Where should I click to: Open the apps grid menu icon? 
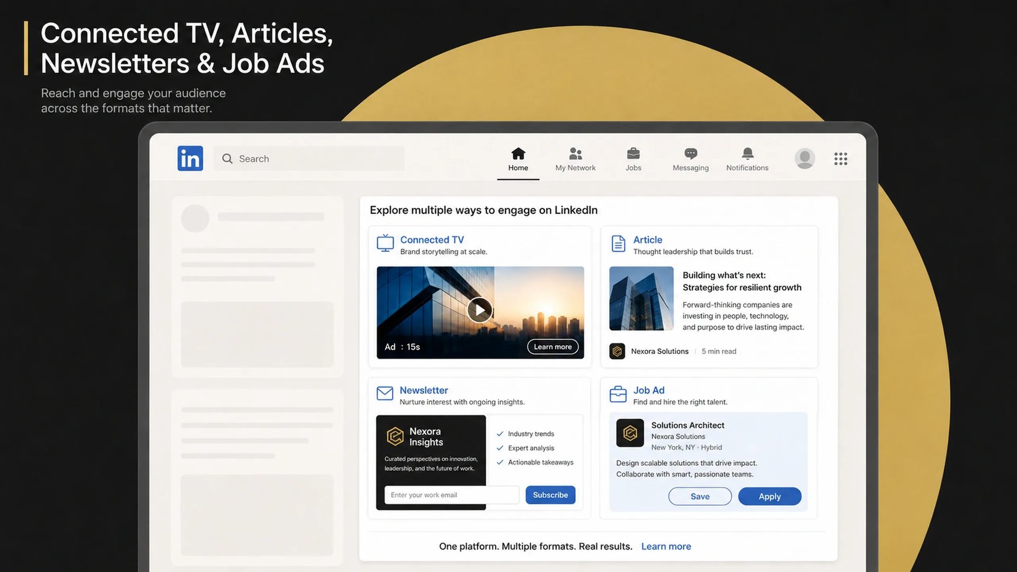tap(841, 159)
